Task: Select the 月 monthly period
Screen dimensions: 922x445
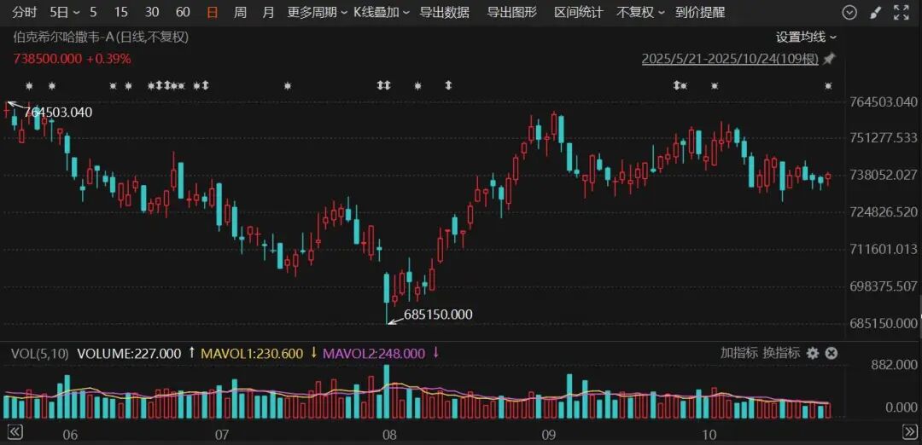Action: [268, 13]
